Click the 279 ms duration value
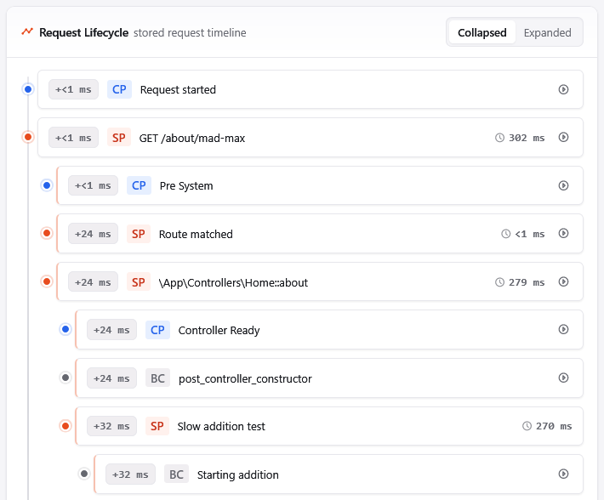604x500 pixels. [x=527, y=282]
